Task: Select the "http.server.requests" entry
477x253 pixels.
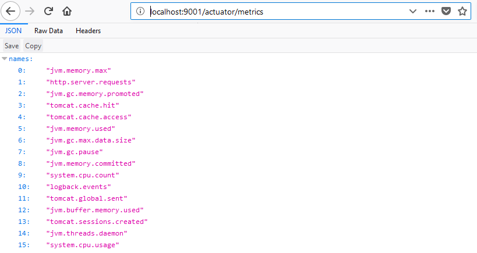Action: coord(90,82)
